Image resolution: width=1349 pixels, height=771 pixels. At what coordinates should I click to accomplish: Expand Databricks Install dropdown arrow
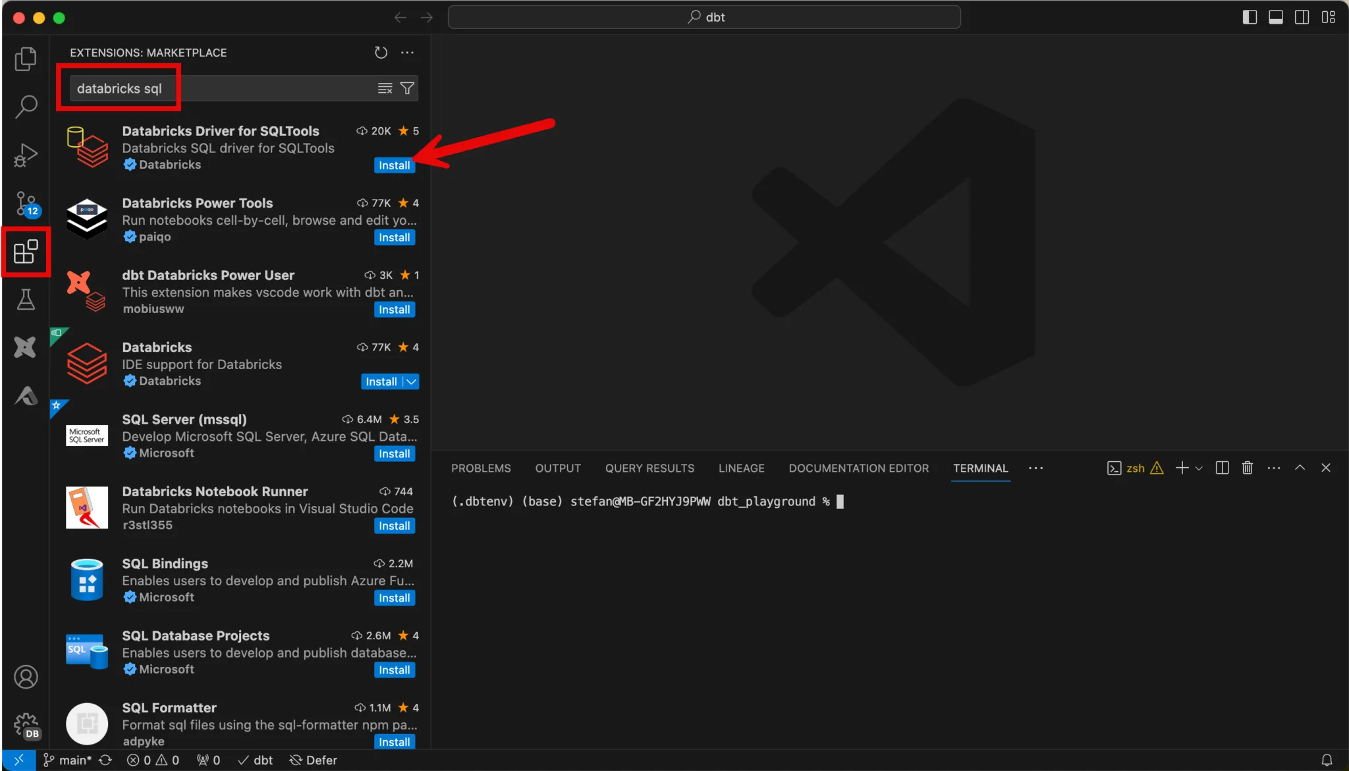[411, 382]
